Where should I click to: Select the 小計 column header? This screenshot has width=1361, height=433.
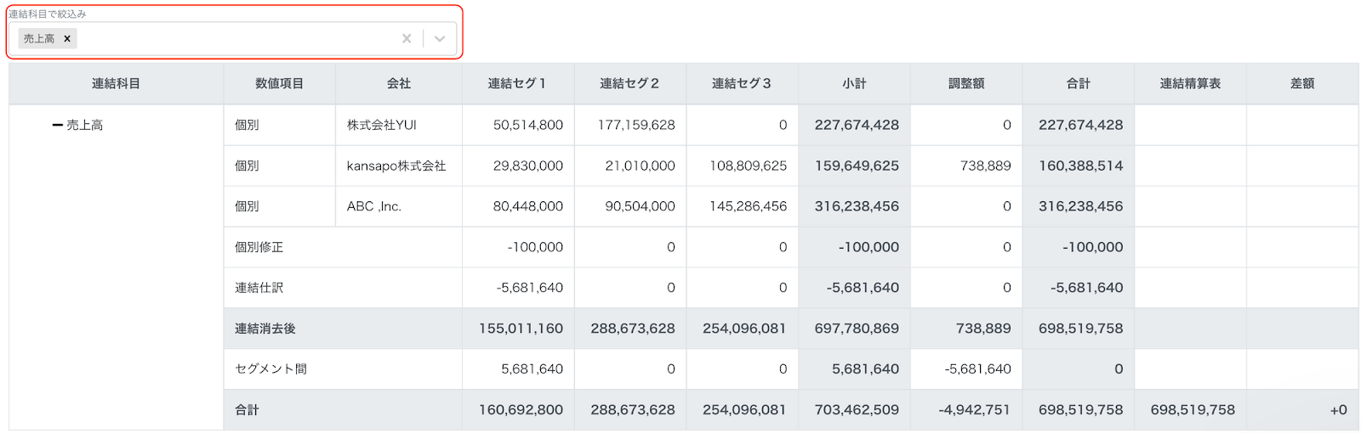pos(854,84)
